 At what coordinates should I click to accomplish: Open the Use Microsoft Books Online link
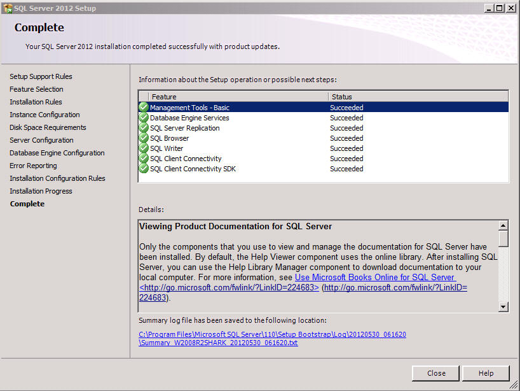click(376, 277)
